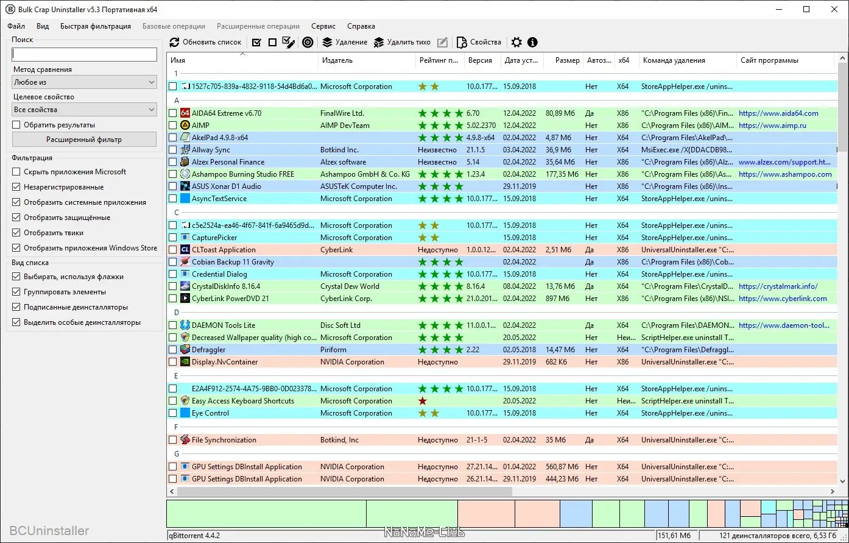The image size is (849, 543).
Task: Click the 'qBittorrent 4.4.2' status bar text
Action: click(195, 536)
